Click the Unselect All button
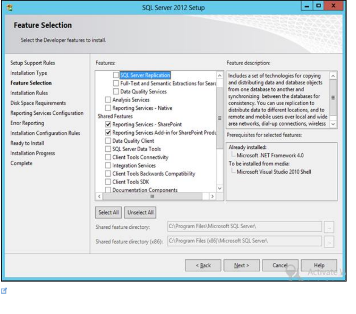356x314 pixels. pyautogui.click(x=140, y=212)
